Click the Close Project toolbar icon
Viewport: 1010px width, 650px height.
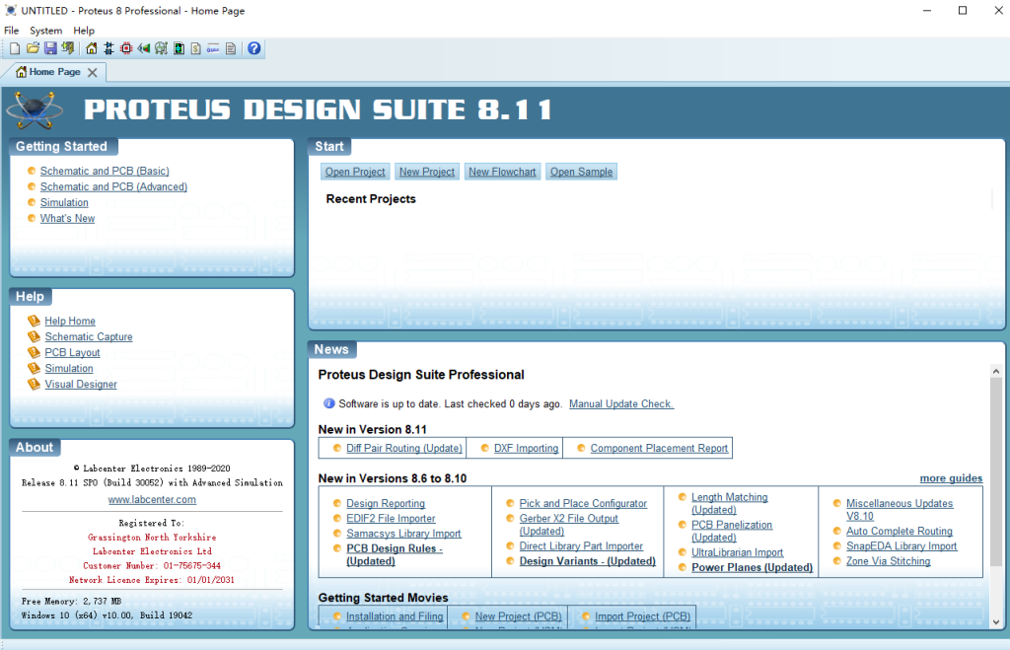pos(67,48)
